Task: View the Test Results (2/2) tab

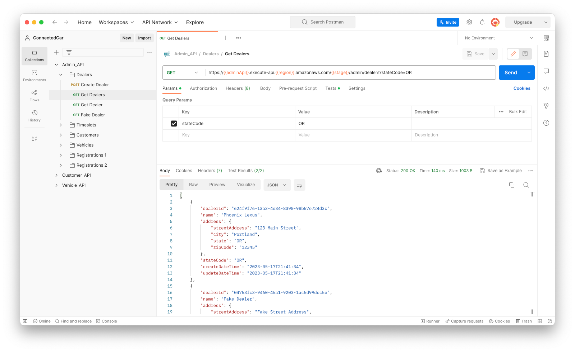Action: coord(246,171)
